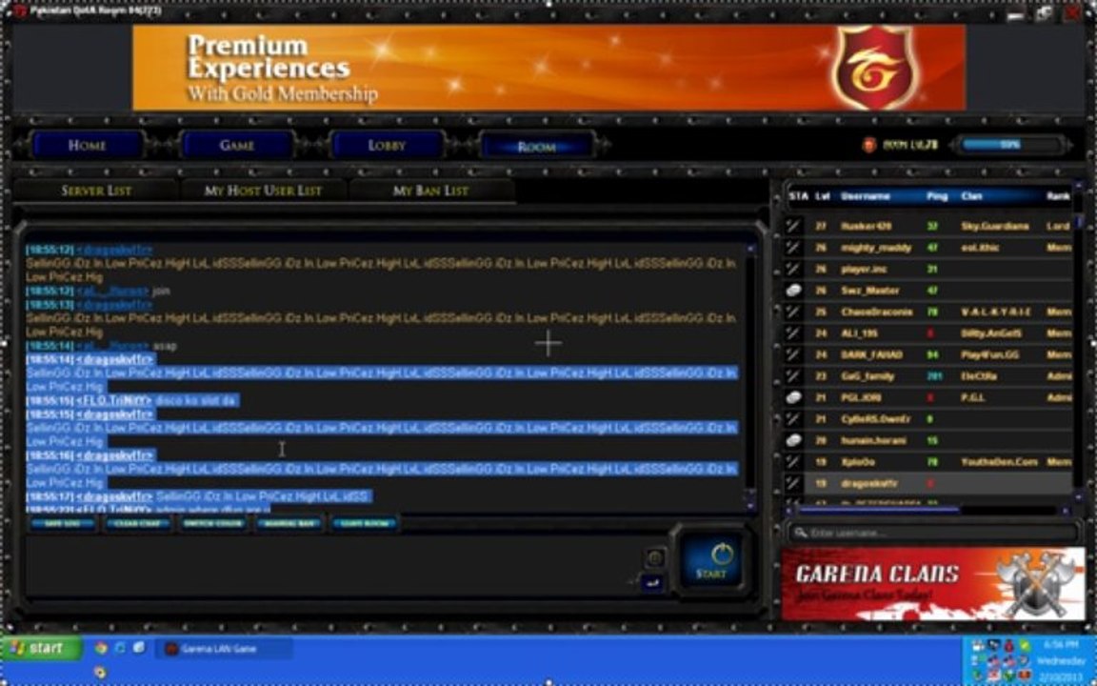Select user dragoskvffr in the user list
Screen dimensions: 1097x686
click(x=937, y=484)
